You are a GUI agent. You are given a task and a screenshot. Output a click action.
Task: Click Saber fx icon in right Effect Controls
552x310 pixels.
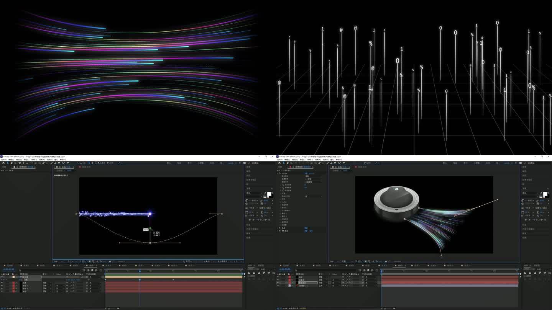[x=280, y=173]
